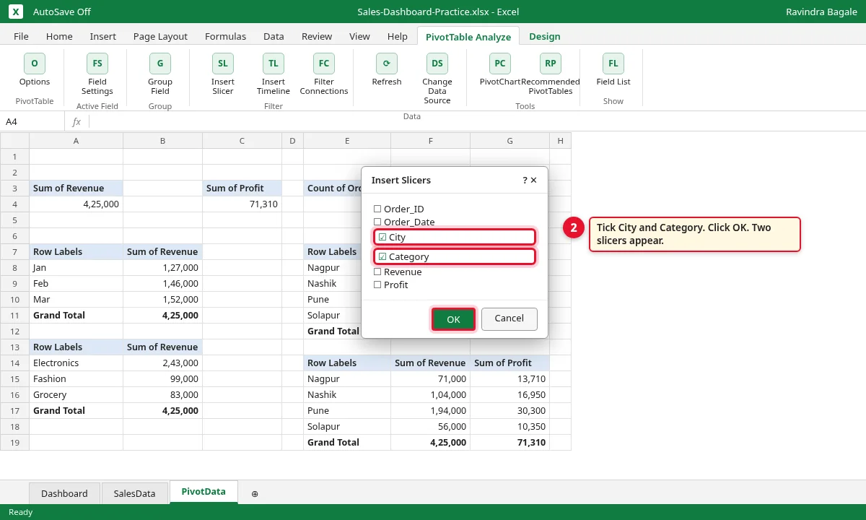
Task: Select the Mar revenue cell 1,52,000
Action: pyautogui.click(x=163, y=299)
